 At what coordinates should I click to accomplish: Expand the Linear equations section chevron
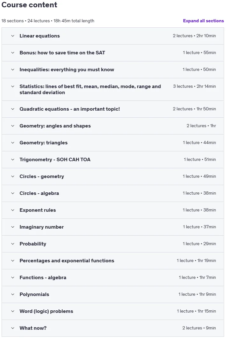pyautogui.click(x=13, y=36)
